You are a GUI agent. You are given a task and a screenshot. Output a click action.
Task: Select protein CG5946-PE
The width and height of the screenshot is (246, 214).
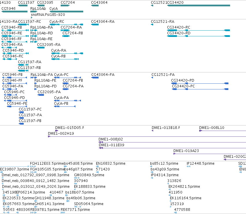tap(17, 104)
